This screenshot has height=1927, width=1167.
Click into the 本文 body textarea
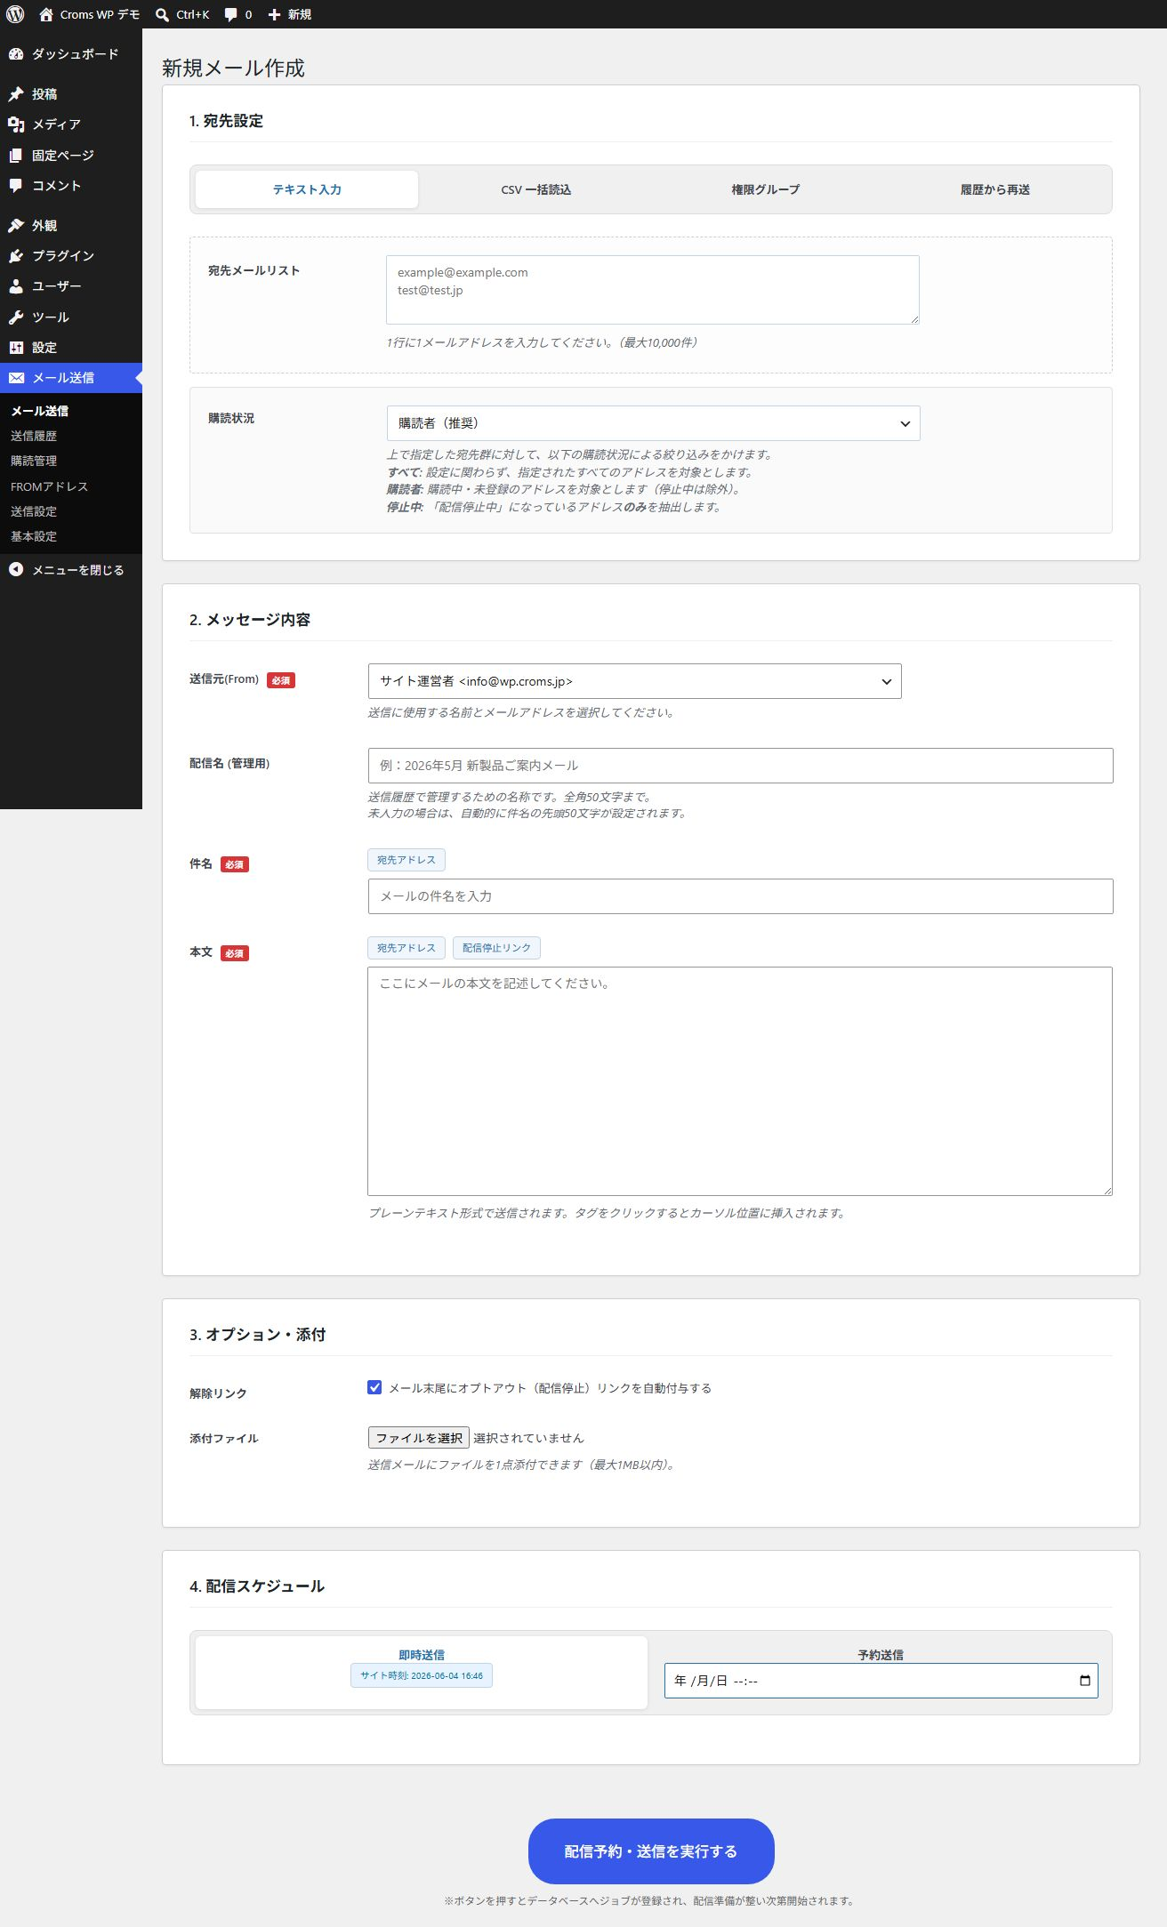click(740, 1081)
